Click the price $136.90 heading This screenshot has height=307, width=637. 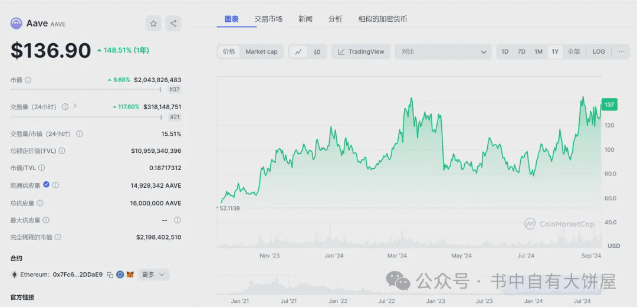51,51
